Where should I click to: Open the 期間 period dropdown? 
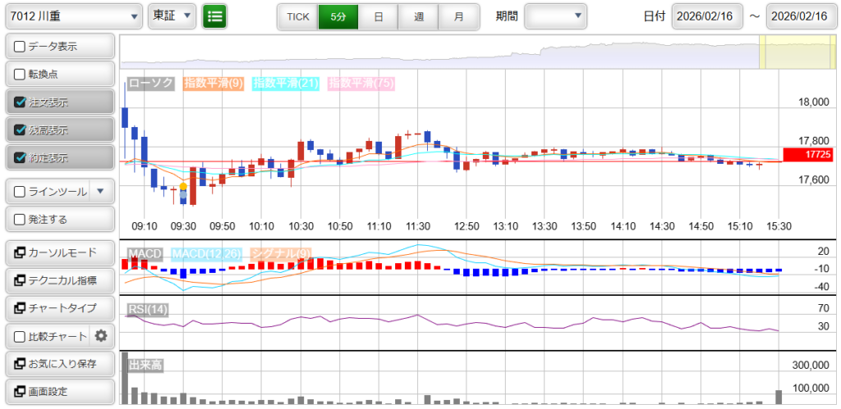pos(555,16)
